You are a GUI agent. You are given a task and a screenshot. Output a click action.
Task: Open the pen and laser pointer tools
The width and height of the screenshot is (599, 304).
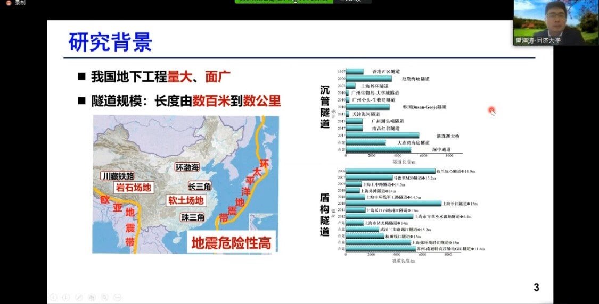pyautogui.click(x=79, y=297)
